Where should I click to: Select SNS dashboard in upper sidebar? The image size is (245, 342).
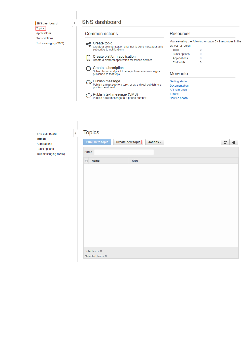tap(47, 23)
